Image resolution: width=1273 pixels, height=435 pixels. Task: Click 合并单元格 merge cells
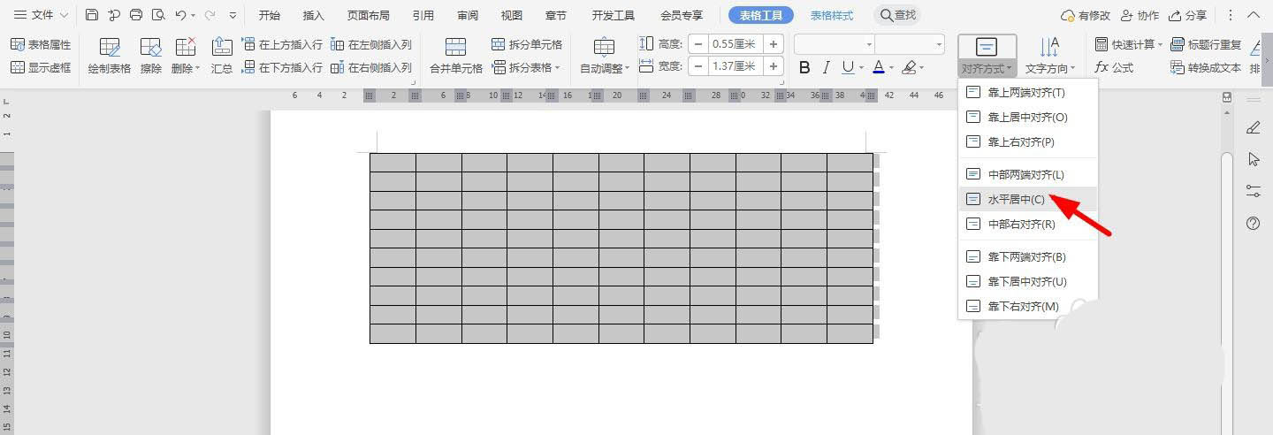coord(456,56)
